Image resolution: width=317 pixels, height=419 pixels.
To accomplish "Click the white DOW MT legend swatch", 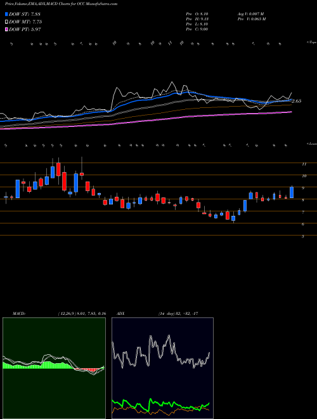I will [x=6, y=22].
